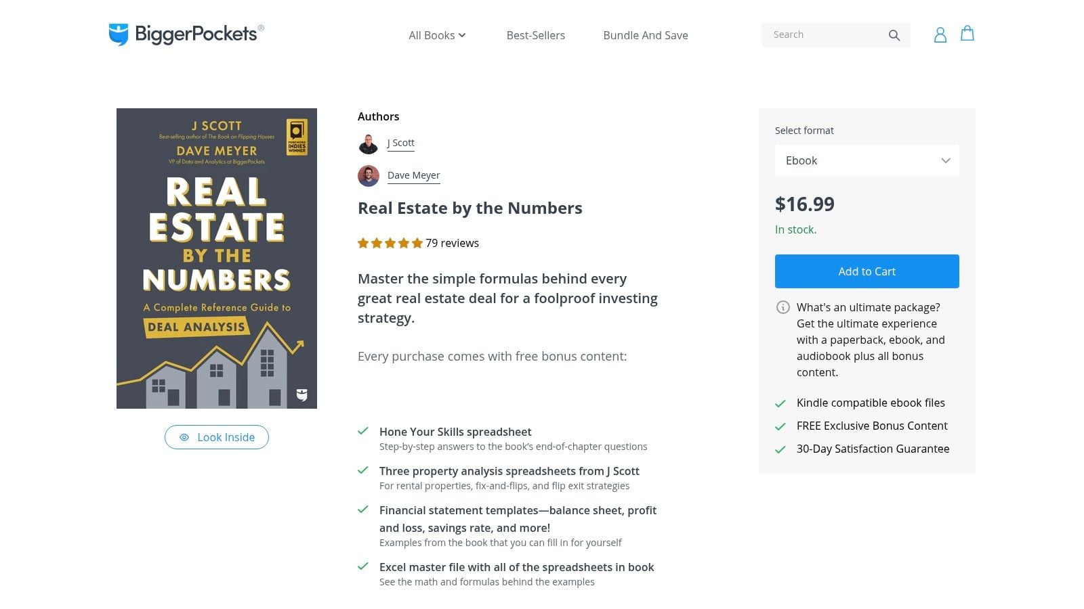Click the eye icon in Look Inside
Image resolution: width=1084 pixels, height=609 pixels.
click(x=184, y=437)
